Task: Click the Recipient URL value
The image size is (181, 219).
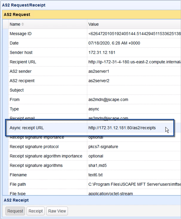Action: pyautogui.click(x=134, y=62)
